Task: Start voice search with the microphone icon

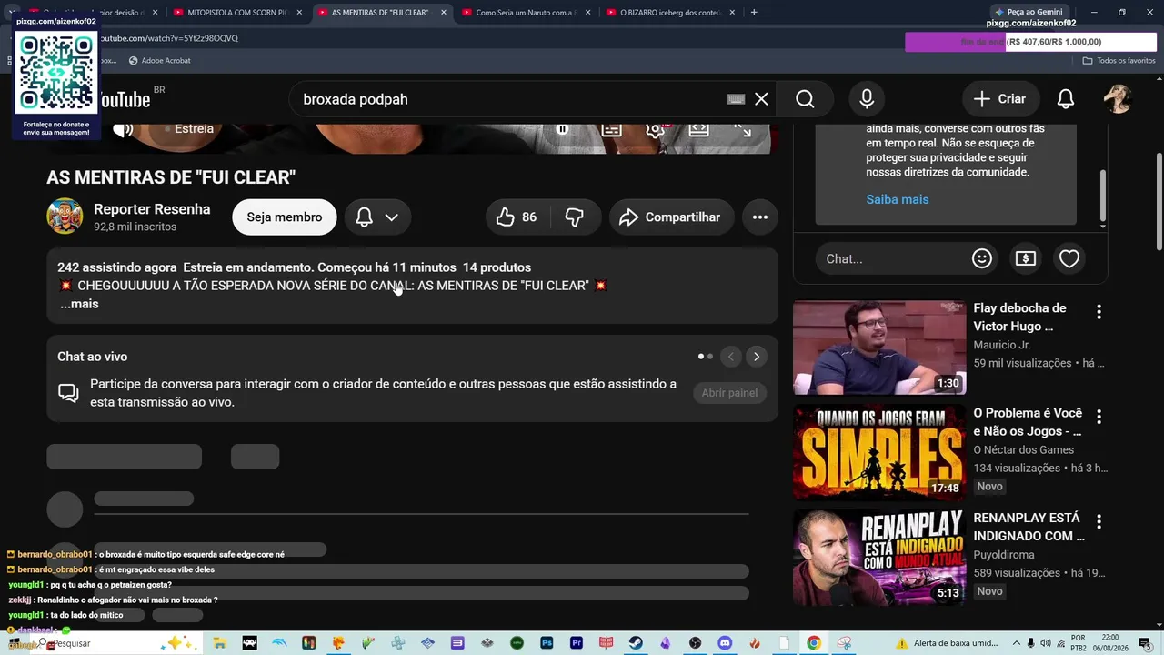Action: (x=867, y=99)
